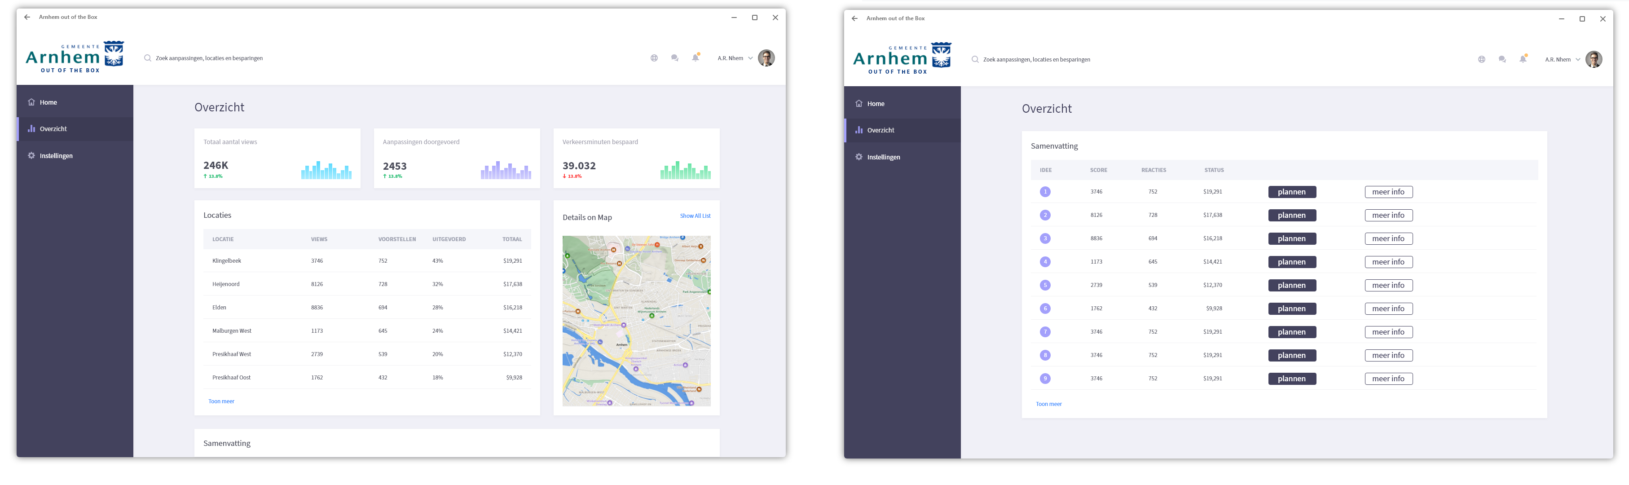Open Home menu item in right window
This screenshot has height=485, width=1629.
pos(902,104)
